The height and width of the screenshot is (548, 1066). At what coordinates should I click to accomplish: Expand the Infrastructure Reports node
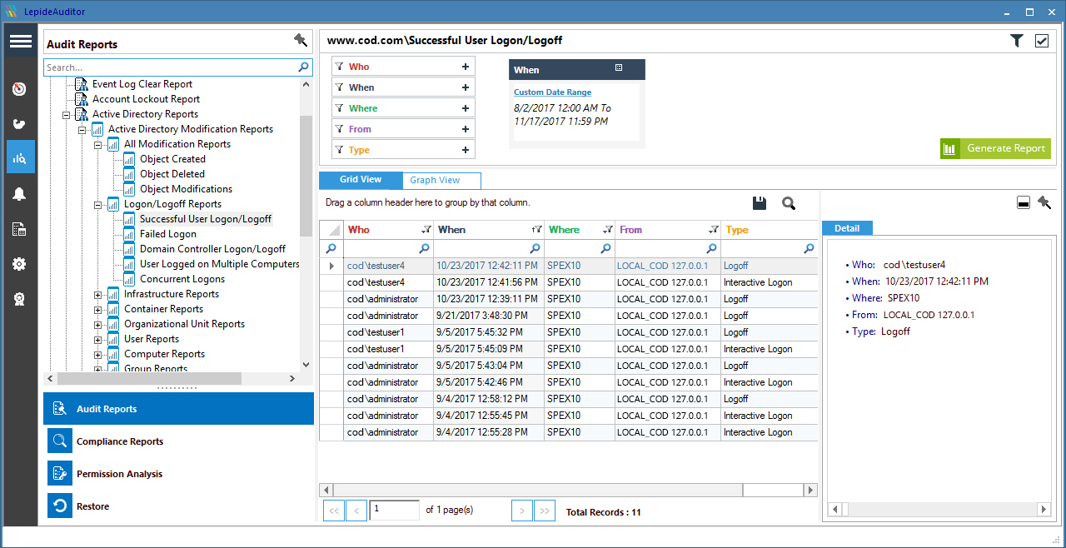click(98, 294)
